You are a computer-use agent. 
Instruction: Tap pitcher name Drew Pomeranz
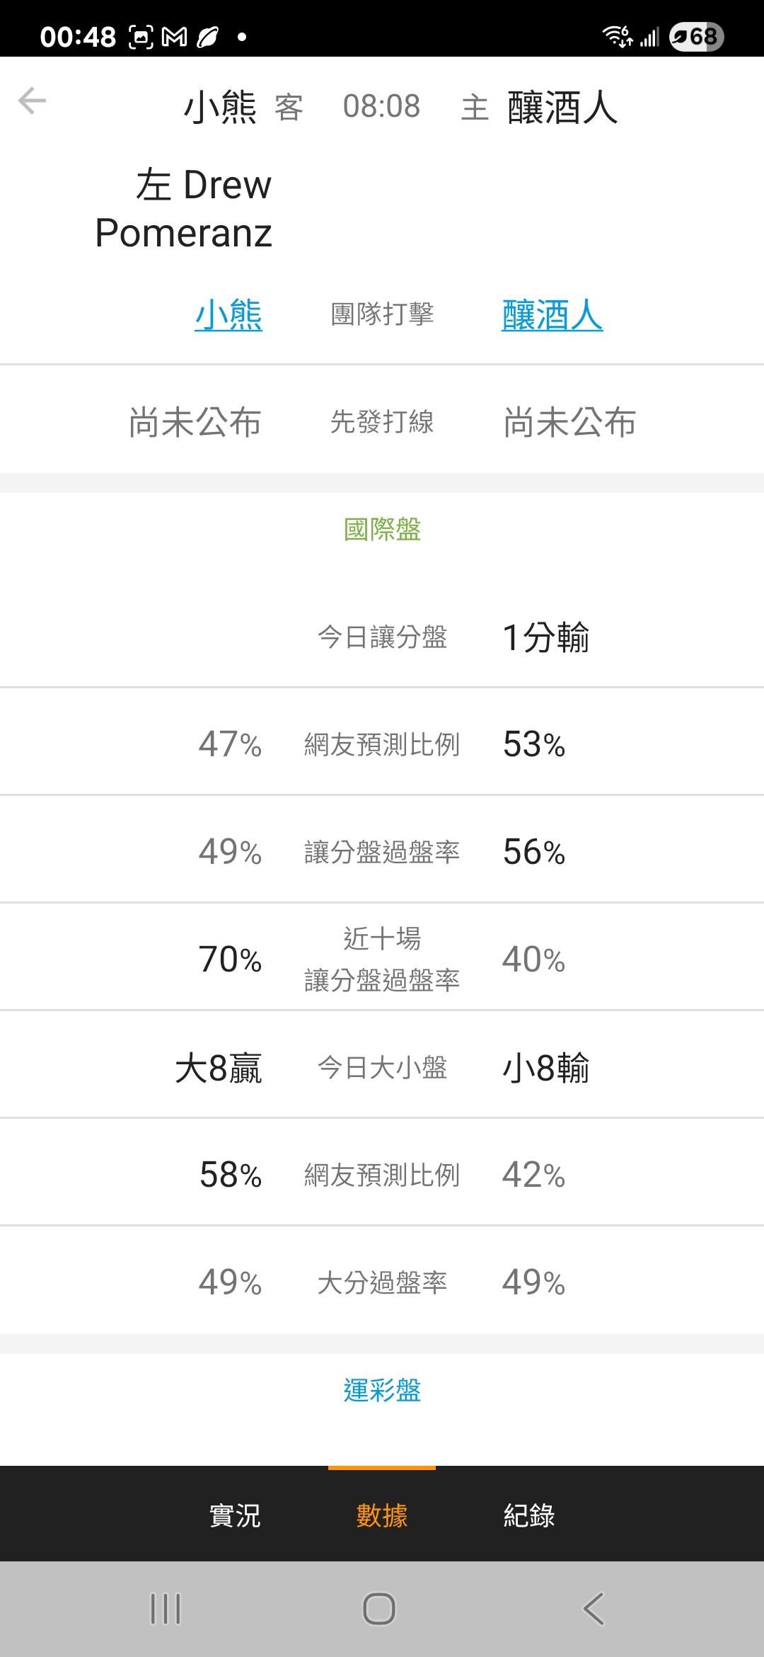click(x=184, y=209)
